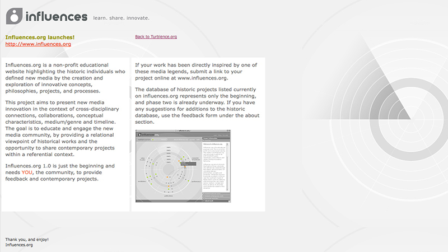Click the "Influences.org" signature at the bottom

coord(19,245)
